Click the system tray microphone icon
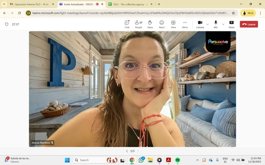This screenshot has height=165, width=265. pyautogui.click(x=217, y=160)
